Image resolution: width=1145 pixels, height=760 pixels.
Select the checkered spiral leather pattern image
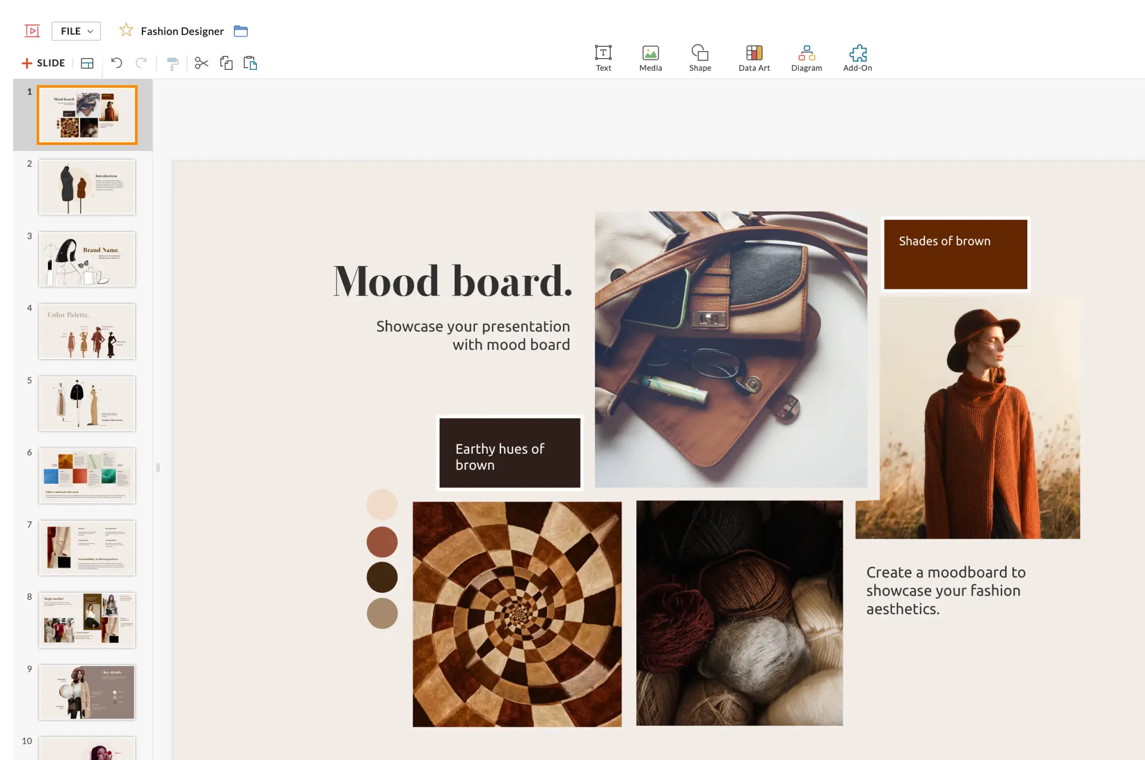tap(517, 614)
